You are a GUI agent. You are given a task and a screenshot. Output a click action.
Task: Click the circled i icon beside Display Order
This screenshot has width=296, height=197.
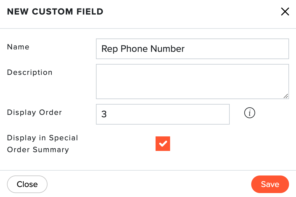pos(250,113)
